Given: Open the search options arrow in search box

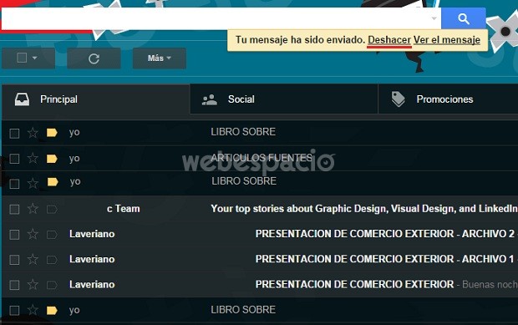Looking at the screenshot, I should click(434, 18).
